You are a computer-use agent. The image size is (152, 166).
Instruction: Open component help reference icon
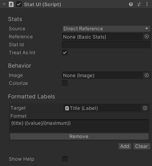pos(131,4)
